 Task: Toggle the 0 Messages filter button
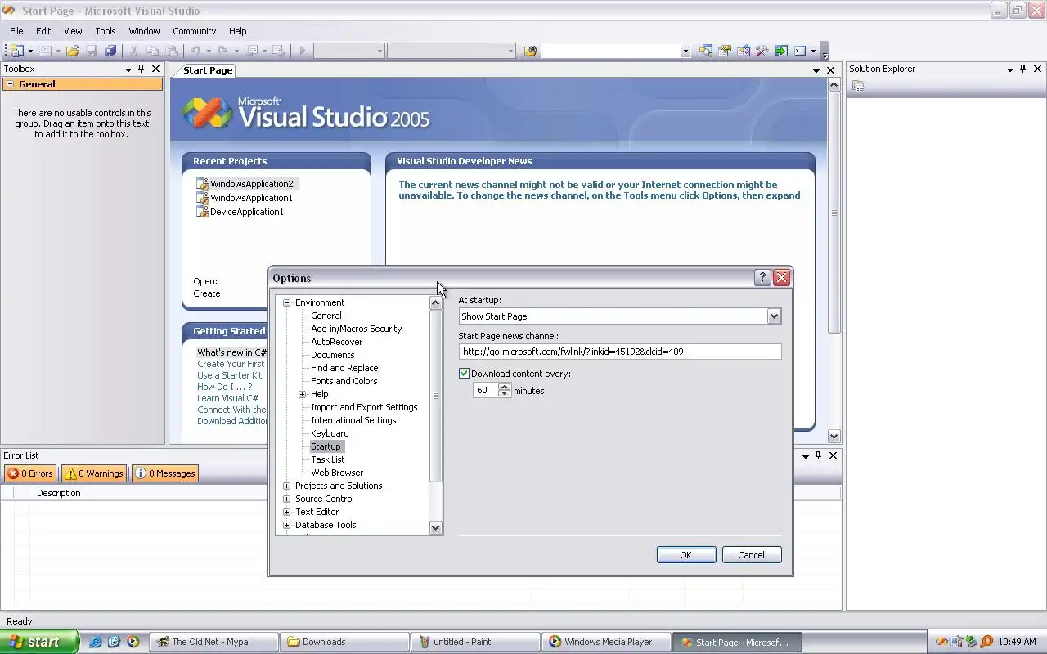click(x=164, y=473)
